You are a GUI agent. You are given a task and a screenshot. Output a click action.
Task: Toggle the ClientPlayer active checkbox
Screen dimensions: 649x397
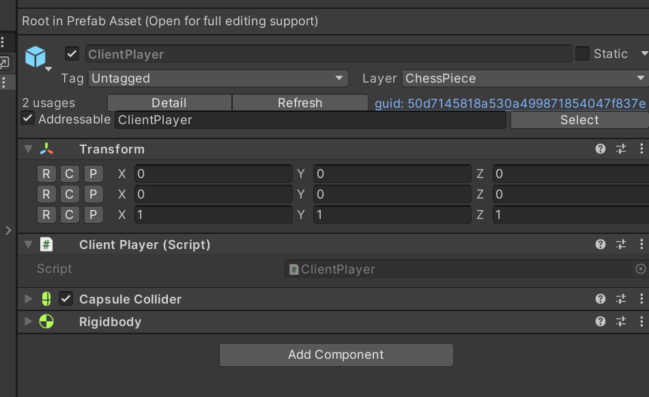pos(71,53)
